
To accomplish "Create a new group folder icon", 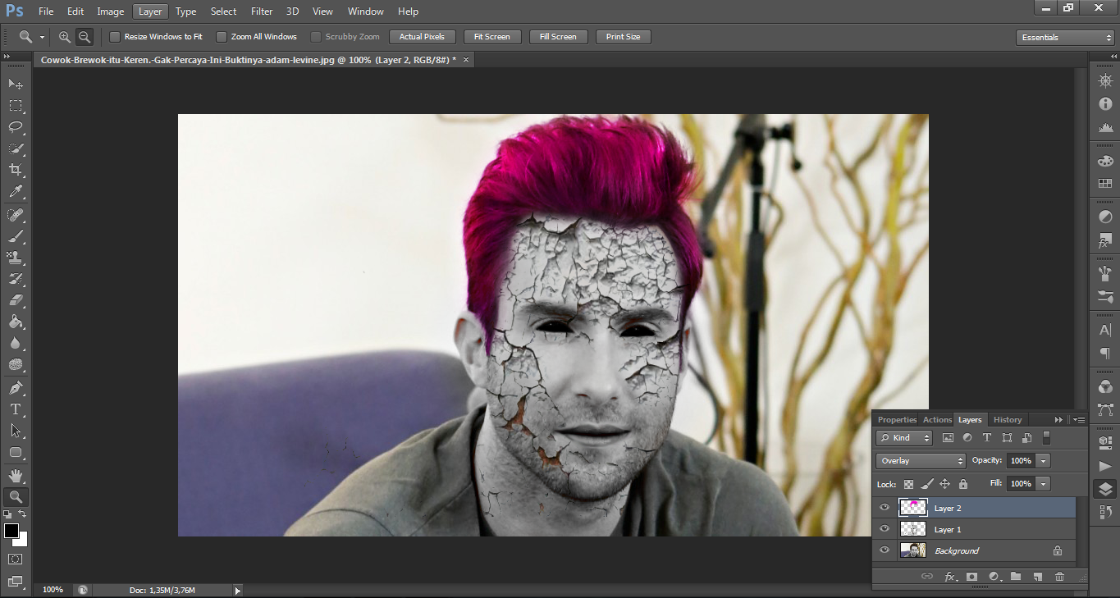I will (x=1016, y=577).
